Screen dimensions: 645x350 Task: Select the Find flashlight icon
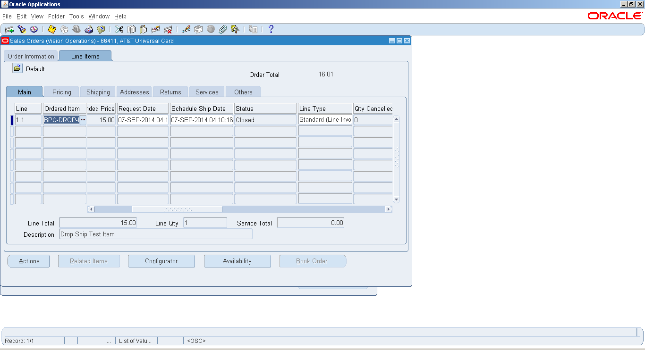(x=22, y=29)
